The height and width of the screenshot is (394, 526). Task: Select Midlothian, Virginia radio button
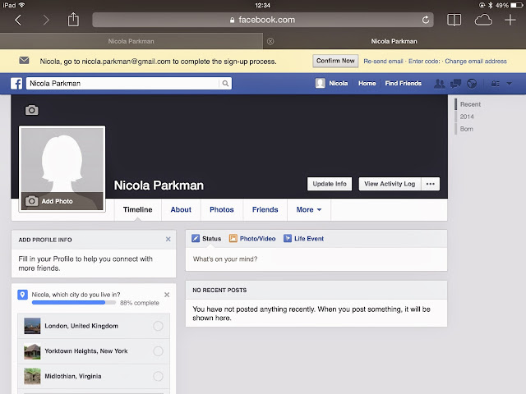coord(158,376)
